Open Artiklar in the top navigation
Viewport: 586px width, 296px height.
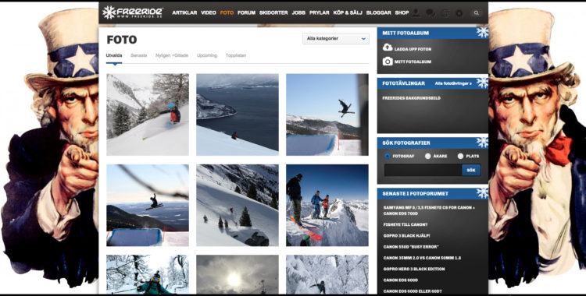tap(184, 12)
